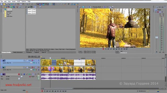
Task: Open the Auto Ripple mode dropdown arrow
Action: click(x=45, y=4)
